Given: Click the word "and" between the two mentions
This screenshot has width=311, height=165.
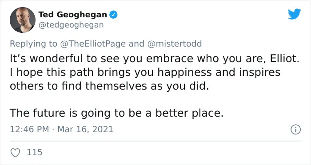Looking at the screenshot, I should tap(136, 43).
